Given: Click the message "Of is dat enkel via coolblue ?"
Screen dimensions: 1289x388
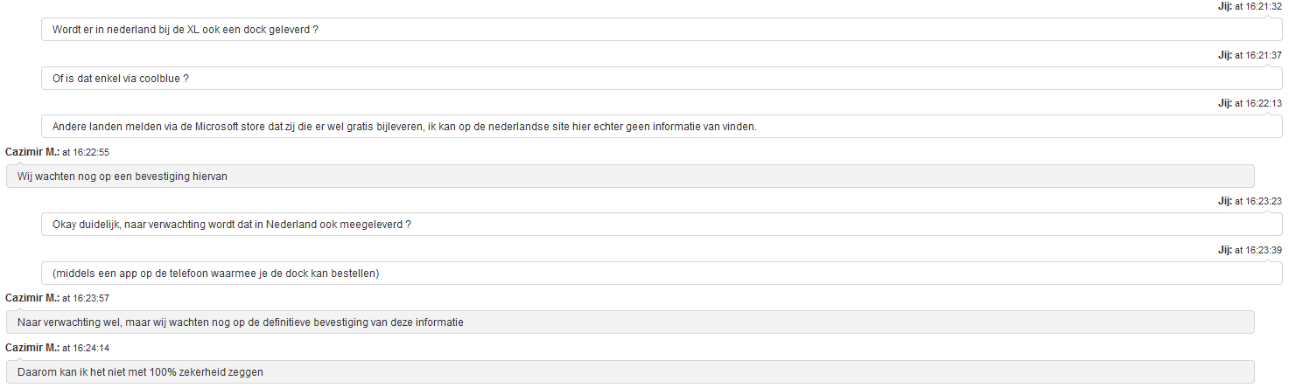Looking at the screenshot, I should tap(121, 79).
